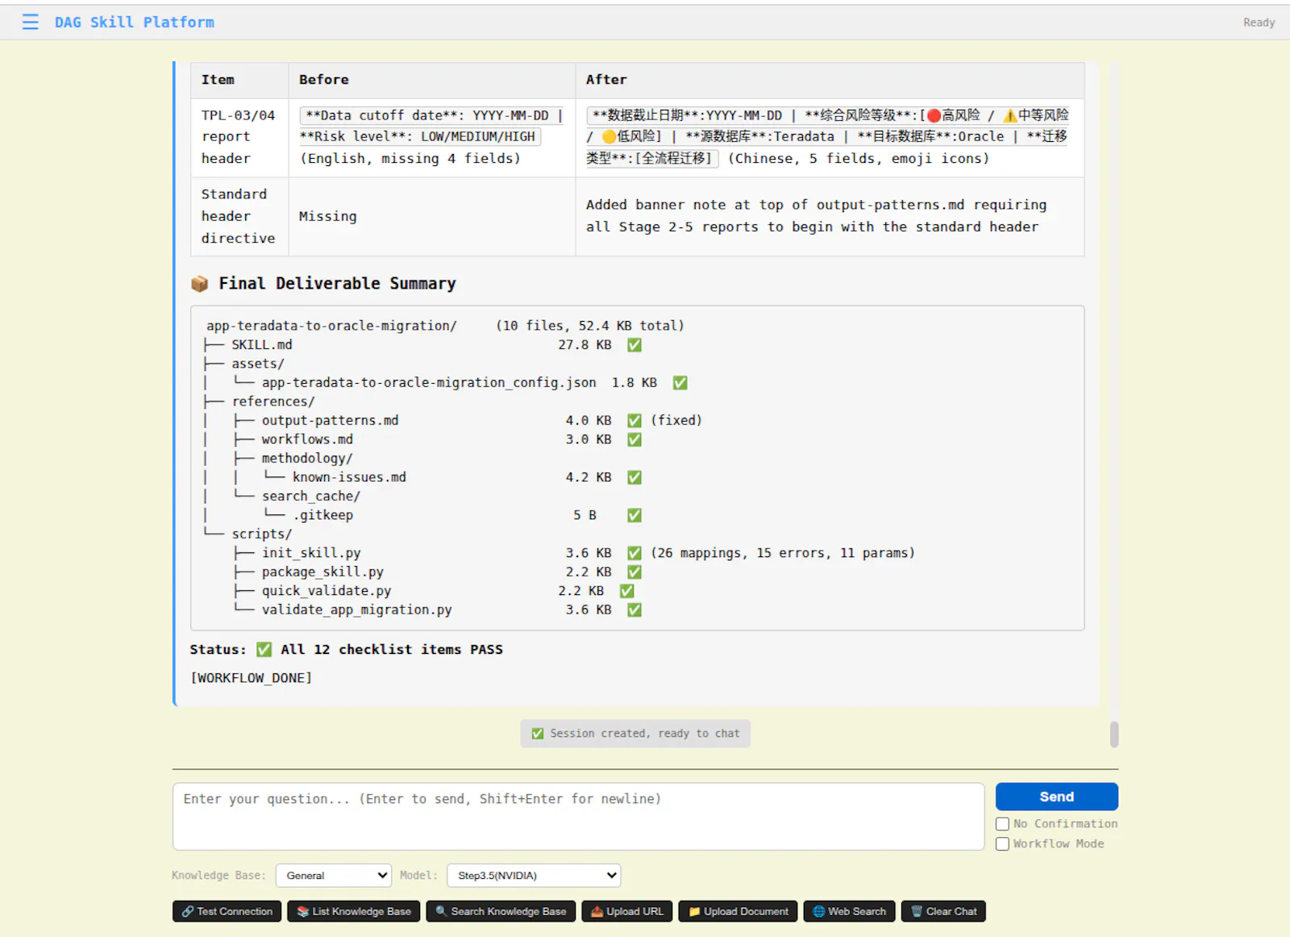
Task: Click the upload tray icon on Upload URL
Action: tap(597, 911)
